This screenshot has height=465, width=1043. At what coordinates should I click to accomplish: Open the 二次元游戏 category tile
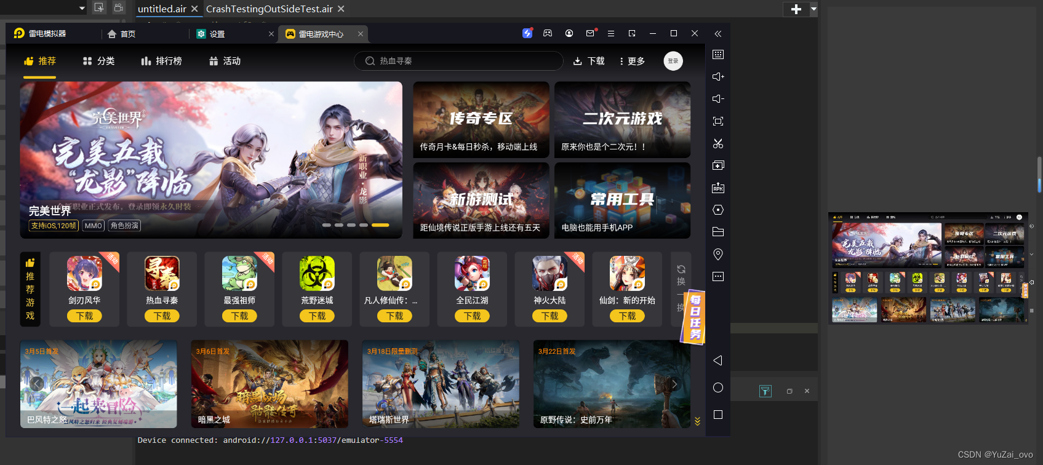[622, 120]
